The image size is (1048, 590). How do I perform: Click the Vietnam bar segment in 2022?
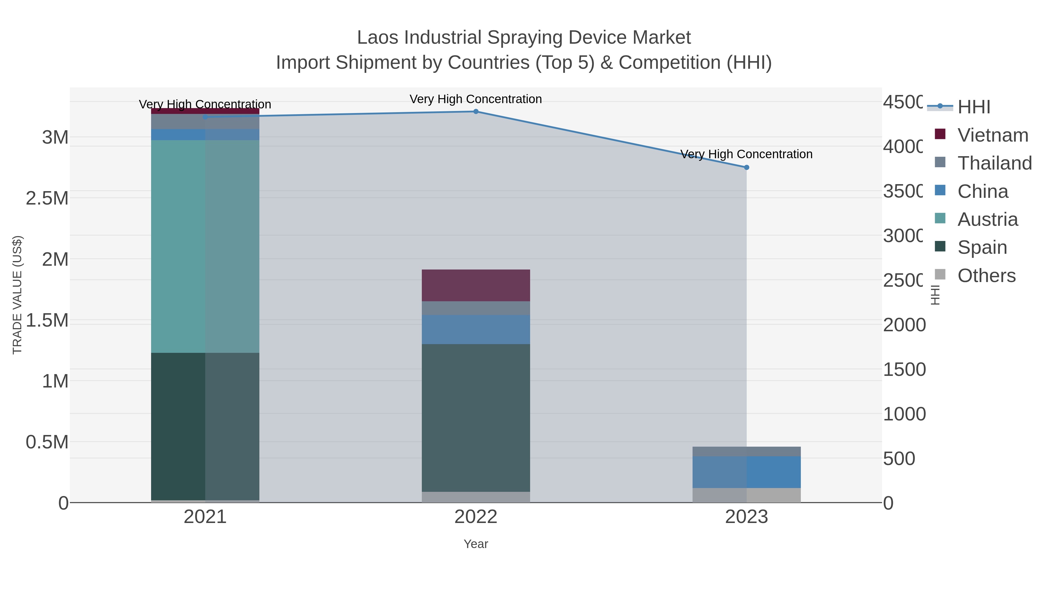coord(476,286)
